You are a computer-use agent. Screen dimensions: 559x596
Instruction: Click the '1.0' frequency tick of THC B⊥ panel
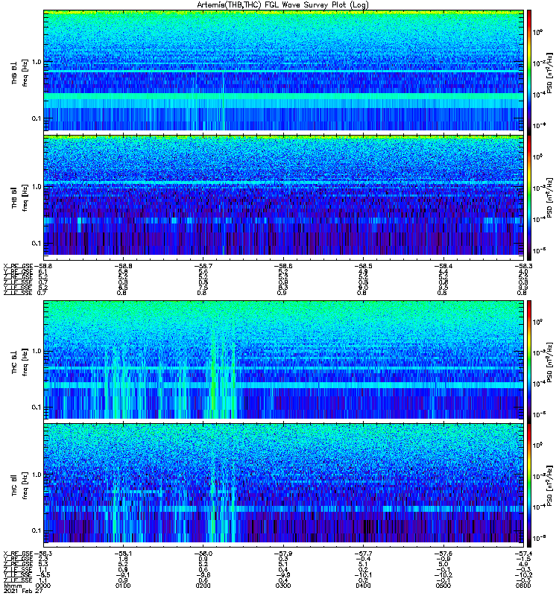[x=37, y=351]
